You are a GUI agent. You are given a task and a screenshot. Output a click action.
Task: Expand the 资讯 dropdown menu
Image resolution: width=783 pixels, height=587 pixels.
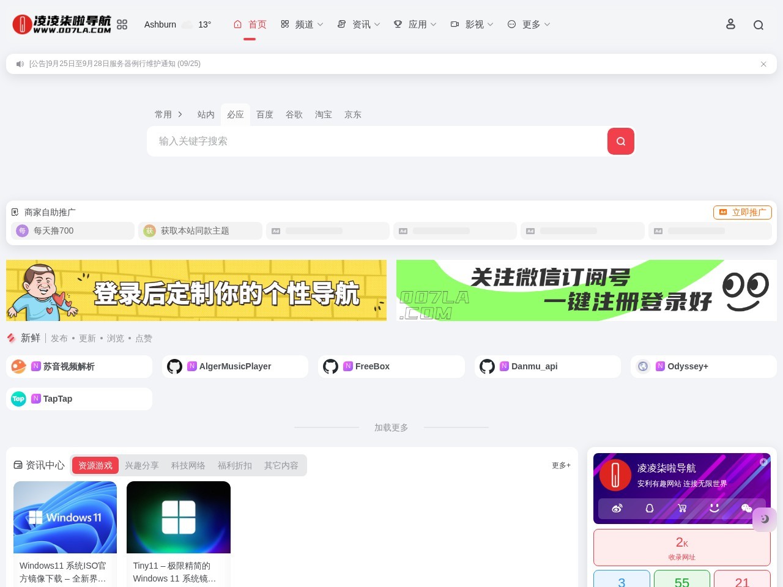[359, 24]
